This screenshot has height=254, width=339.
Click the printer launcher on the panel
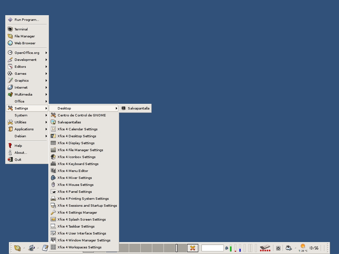pos(289,248)
